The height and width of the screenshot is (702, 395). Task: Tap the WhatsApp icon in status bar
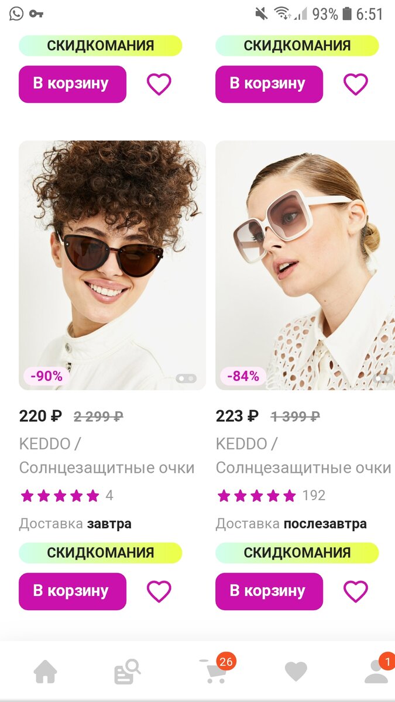(x=16, y=13)
